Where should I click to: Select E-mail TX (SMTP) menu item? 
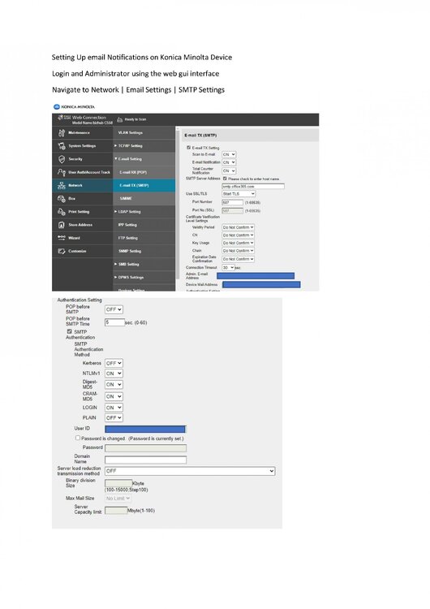coord(144,185)
